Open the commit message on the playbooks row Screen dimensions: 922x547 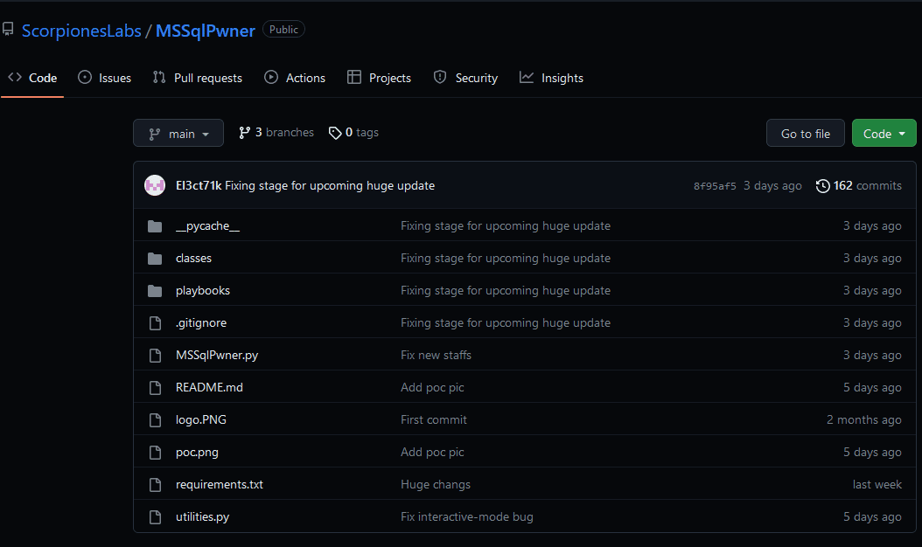coord(506,291)
